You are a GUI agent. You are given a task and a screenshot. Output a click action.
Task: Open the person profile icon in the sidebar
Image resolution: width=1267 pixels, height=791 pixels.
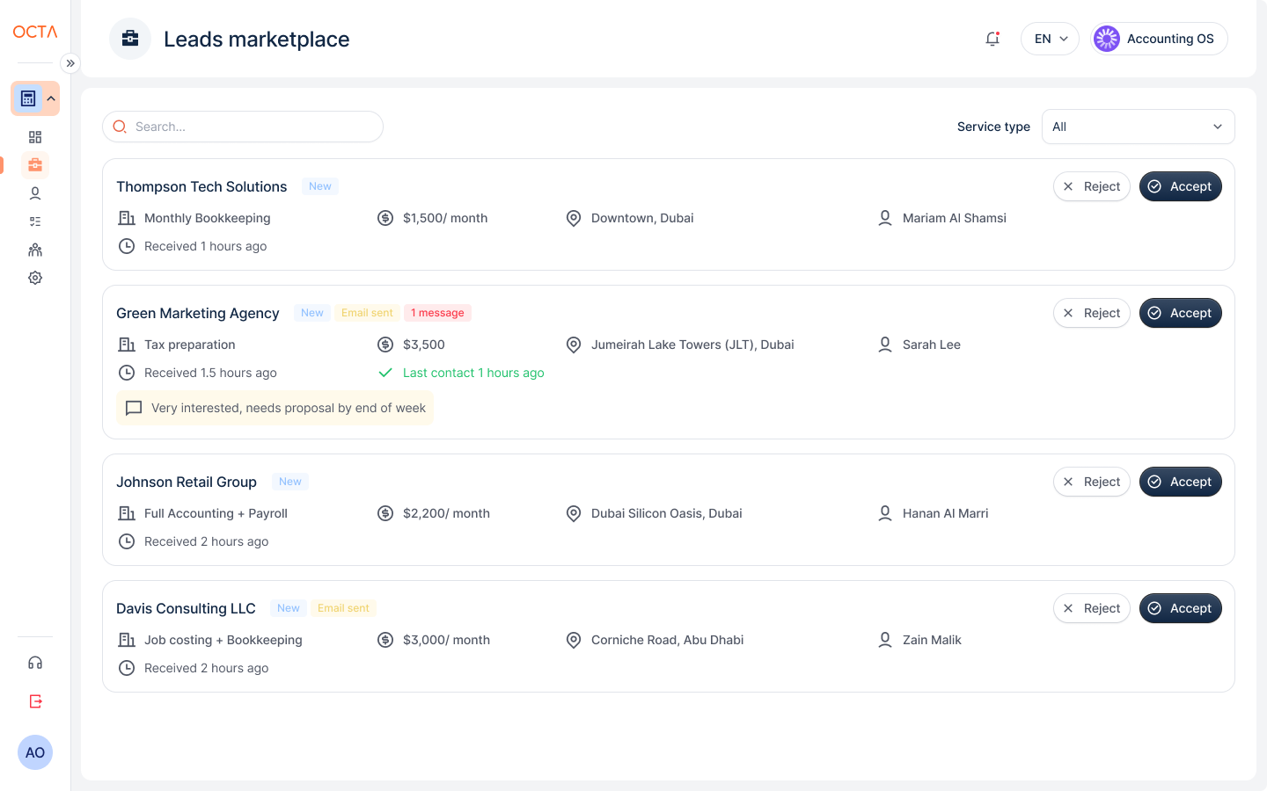coord(35,193)
